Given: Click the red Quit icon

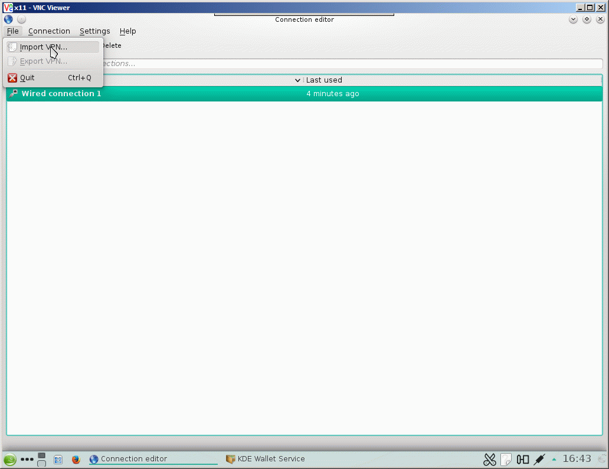Looking at the screenshot, I should pyautogui.click(x=12, y=78).
